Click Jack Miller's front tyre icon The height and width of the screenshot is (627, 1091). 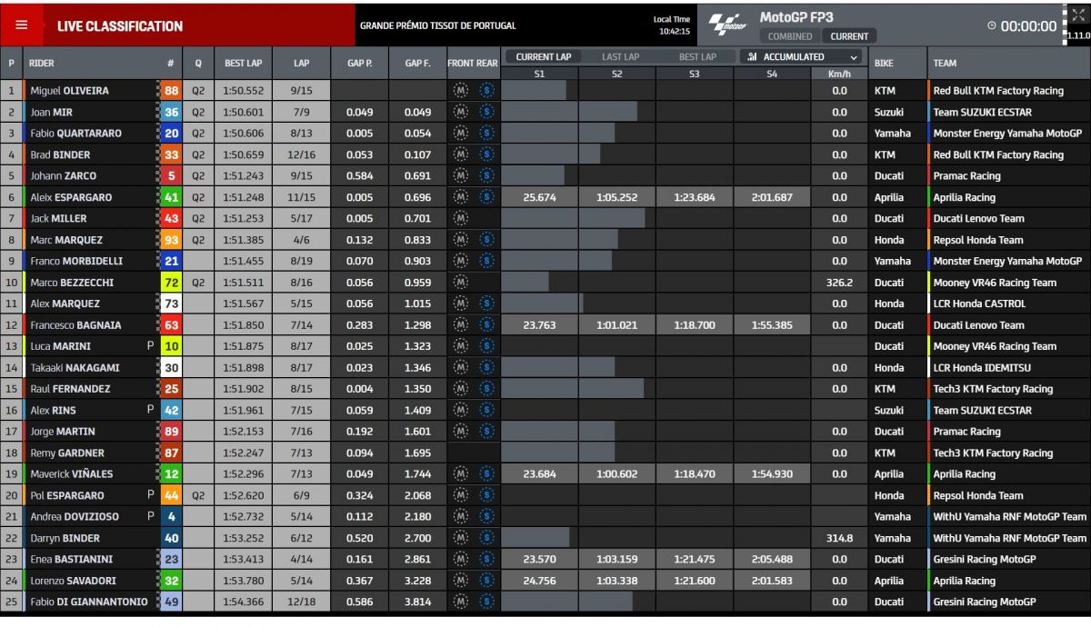(460, 218)
